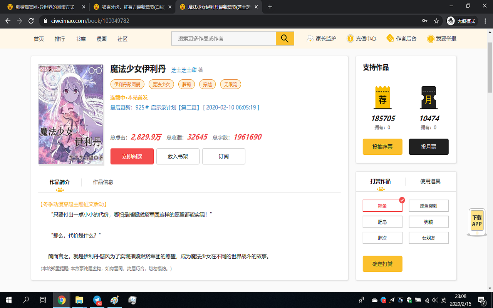Screen dimensions: 493x308
Task: Open Chrome three-dot menu
Action: tap(485, 21)
